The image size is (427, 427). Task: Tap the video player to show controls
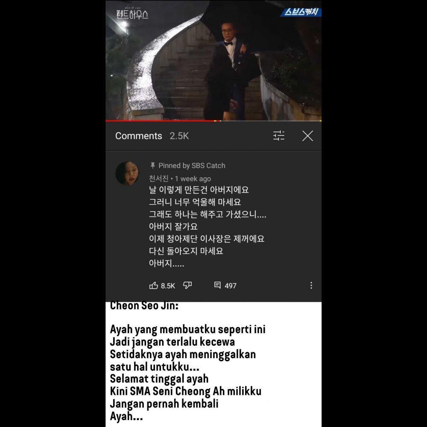pyautogui.click(x=213, y=60)
